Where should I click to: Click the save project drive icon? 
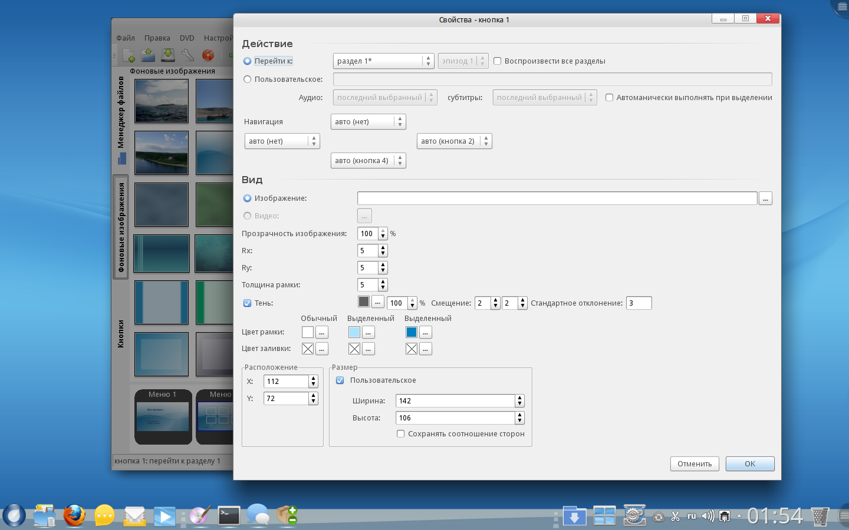168,55
